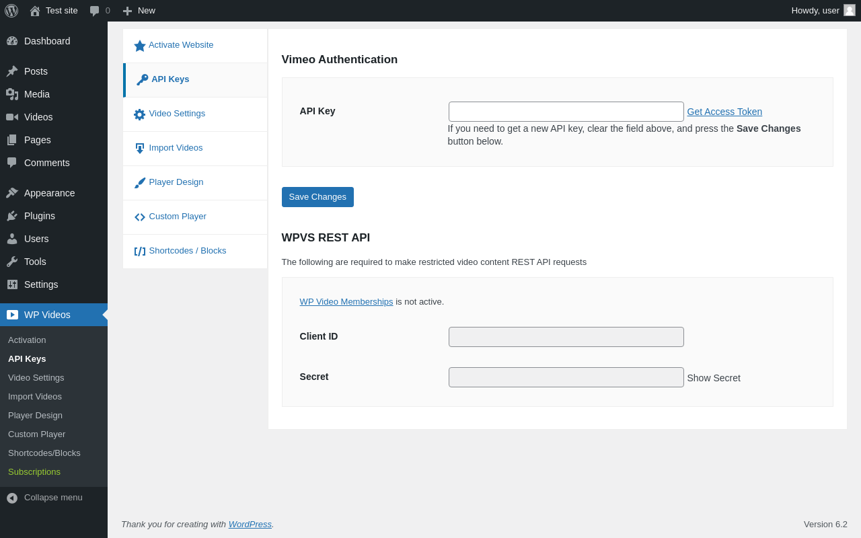Click the Settings label in sidebar
The image size is (861, 538).
41,284
